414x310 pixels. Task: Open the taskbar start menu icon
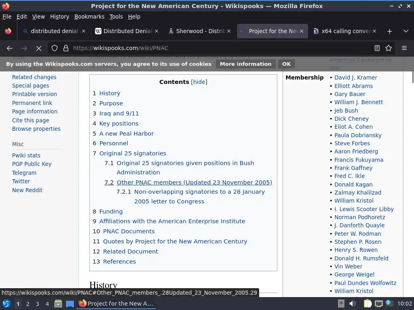click(x=6, y=304)
